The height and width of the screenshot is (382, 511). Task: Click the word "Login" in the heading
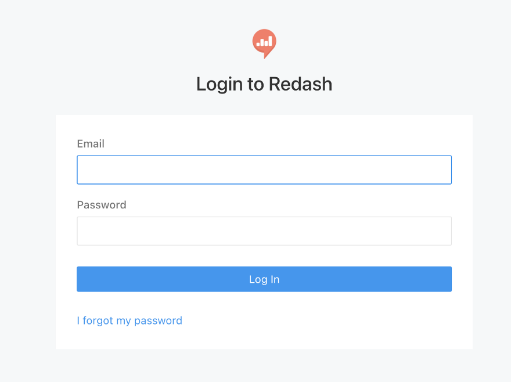[219, 84]
